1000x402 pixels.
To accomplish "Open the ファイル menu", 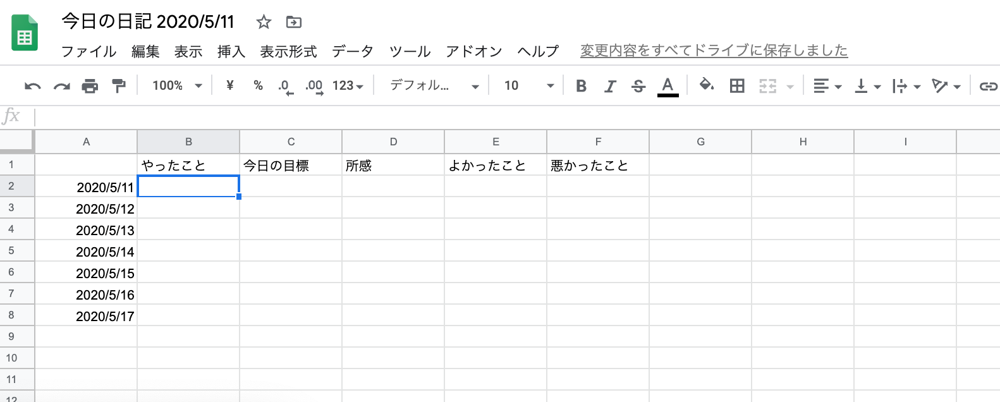I will click(x=88, y=51).
